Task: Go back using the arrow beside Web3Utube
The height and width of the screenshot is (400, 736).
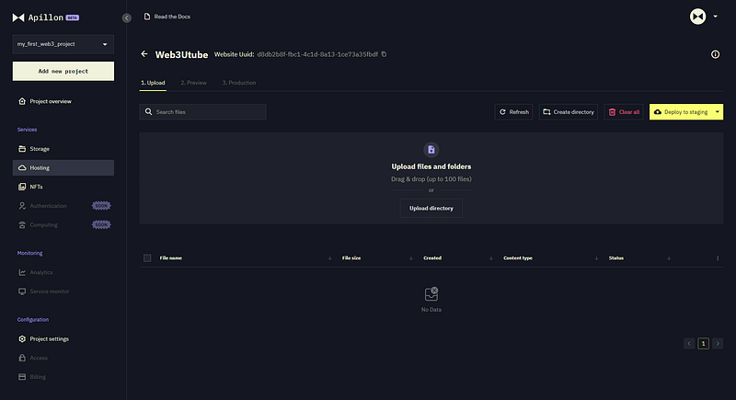Action: point(144,54)
